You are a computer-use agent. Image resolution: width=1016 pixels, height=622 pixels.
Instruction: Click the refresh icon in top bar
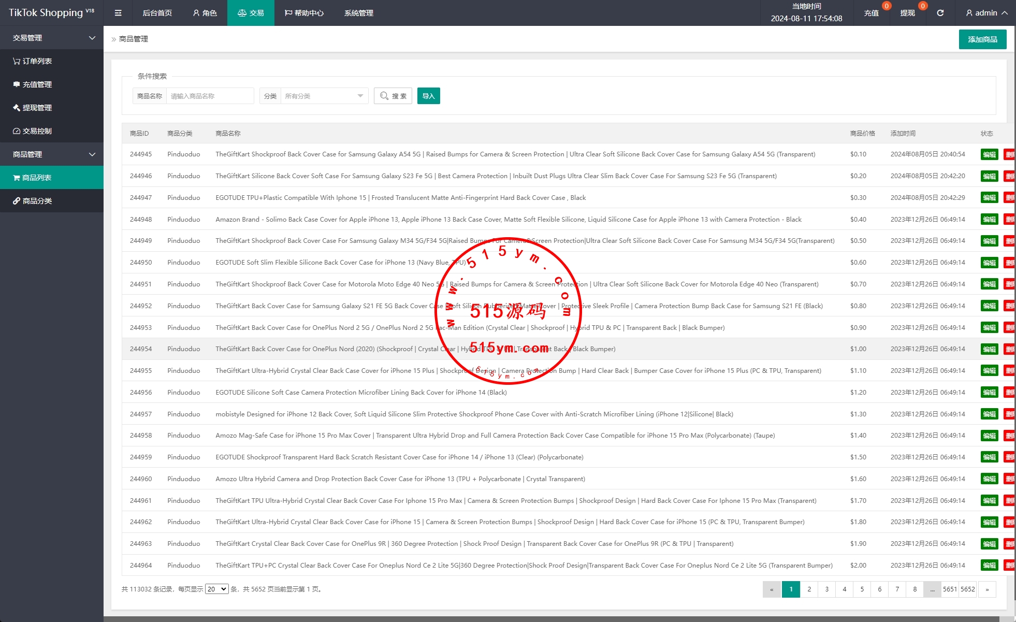pyautogui.click(x=940, y=13)
